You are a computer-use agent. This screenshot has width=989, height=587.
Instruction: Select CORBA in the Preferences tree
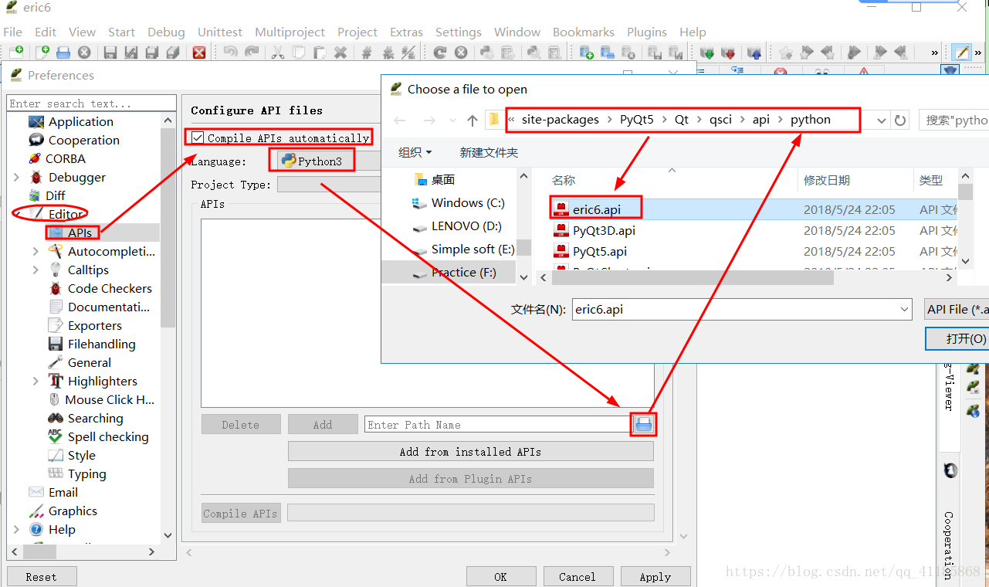tap(65, 159)
